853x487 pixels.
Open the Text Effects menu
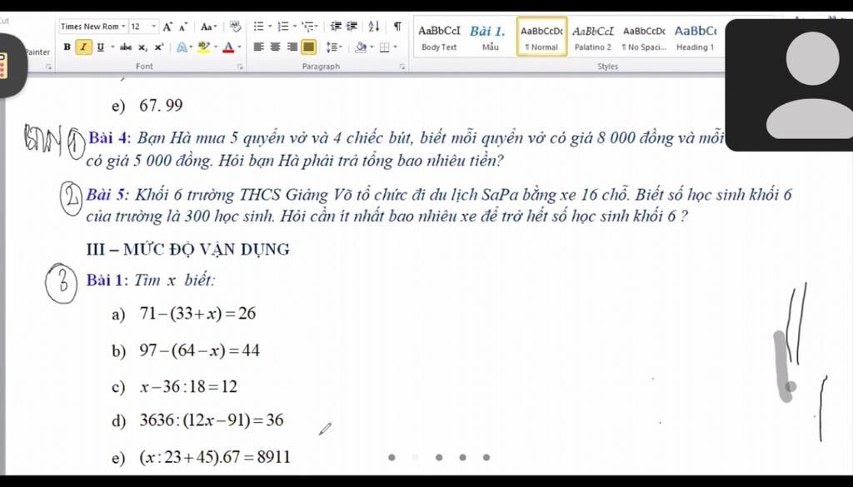tap(183, 47)
